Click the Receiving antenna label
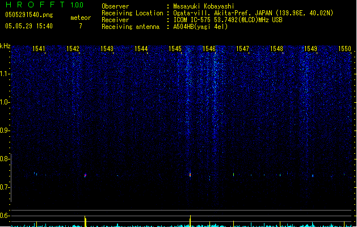Viewport: 357px width, 227px height. tap(131, 27)
